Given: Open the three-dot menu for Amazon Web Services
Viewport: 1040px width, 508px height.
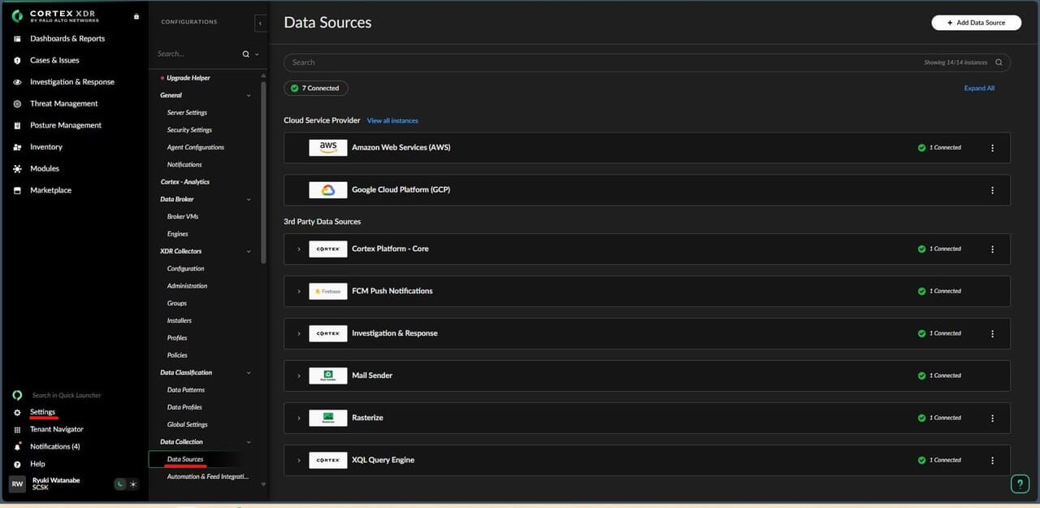Looking at the screenshot, I should click(992, 148).
